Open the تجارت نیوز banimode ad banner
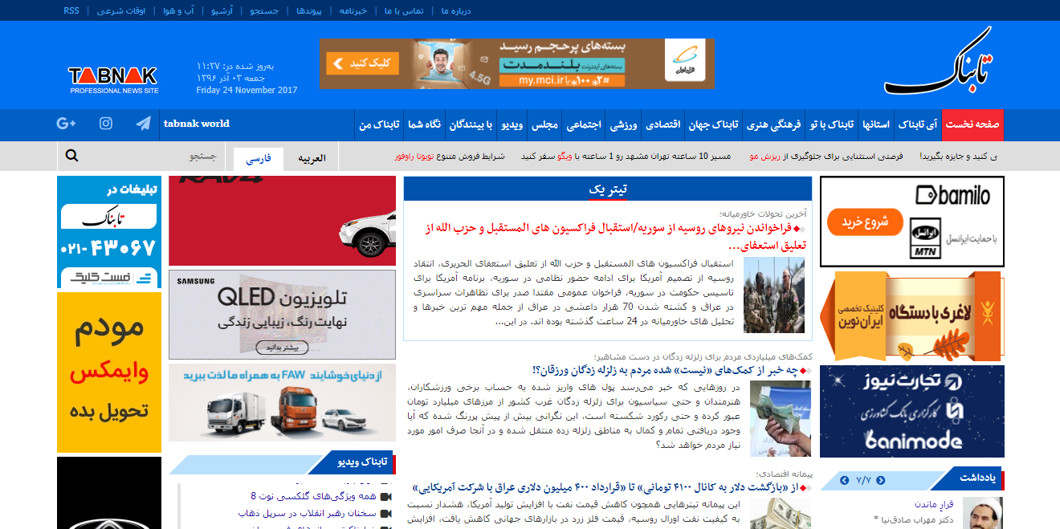1060x529 pixels. click(912, 411)
